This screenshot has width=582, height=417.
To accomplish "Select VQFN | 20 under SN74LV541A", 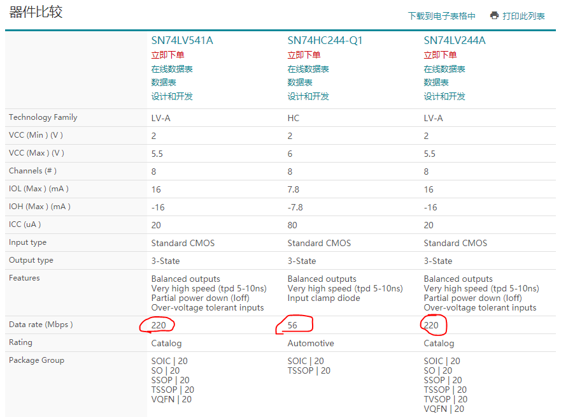I will point(171,400).
